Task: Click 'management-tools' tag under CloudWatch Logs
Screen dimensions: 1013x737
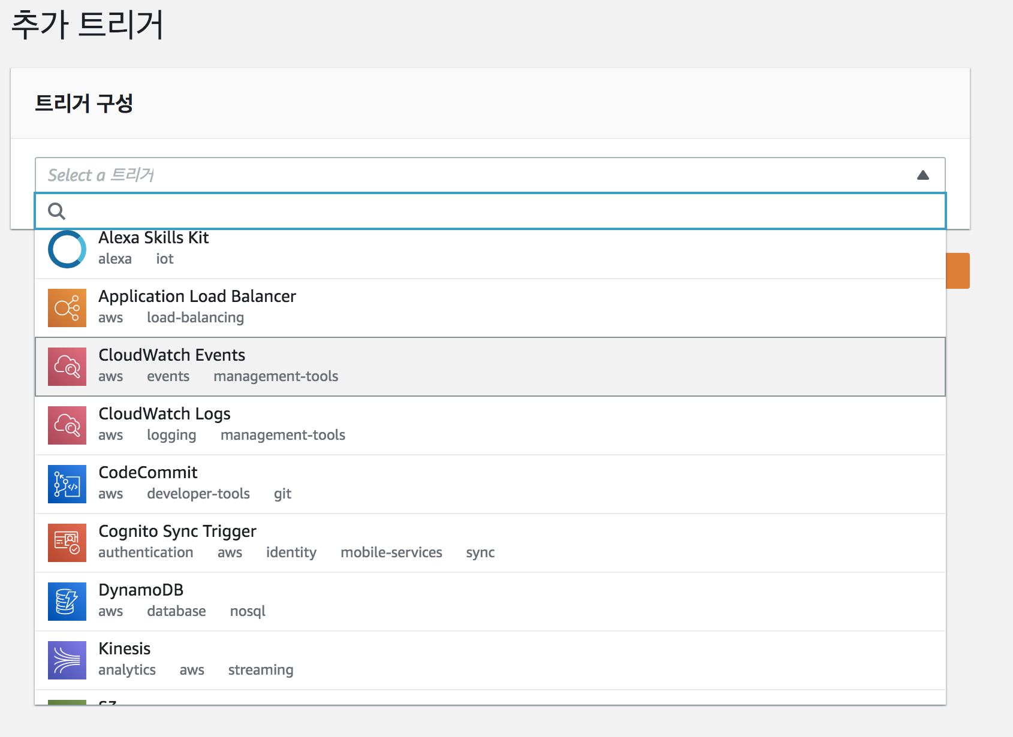Action: point(283,435)
